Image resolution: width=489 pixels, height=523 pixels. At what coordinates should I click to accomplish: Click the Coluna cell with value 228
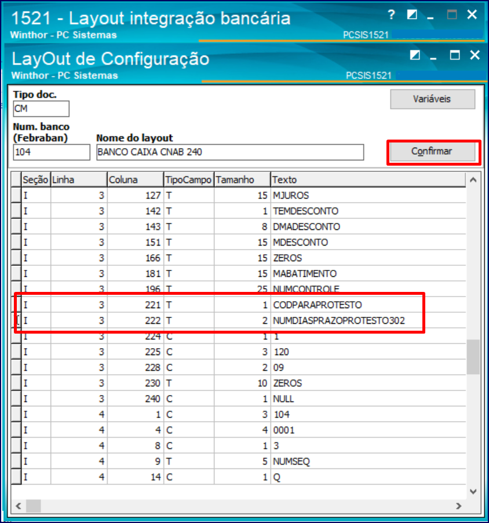[x=136, y=368]
